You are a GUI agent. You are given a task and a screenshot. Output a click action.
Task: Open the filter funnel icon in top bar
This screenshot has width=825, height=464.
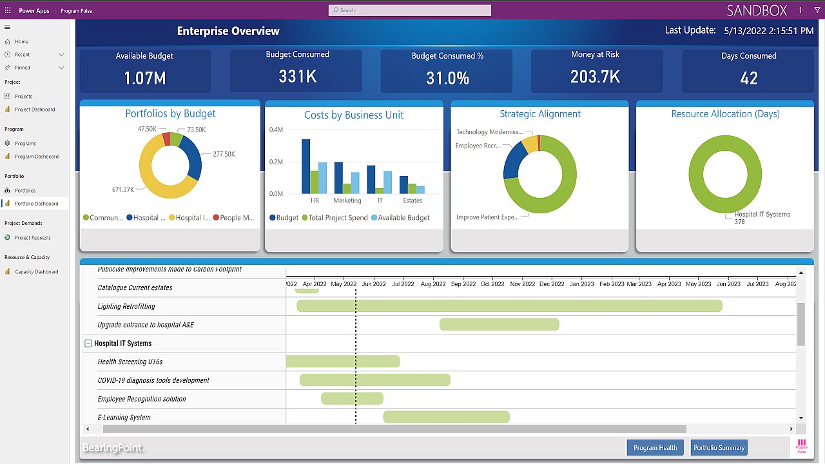pyautogui.click(x=817, y=10)
